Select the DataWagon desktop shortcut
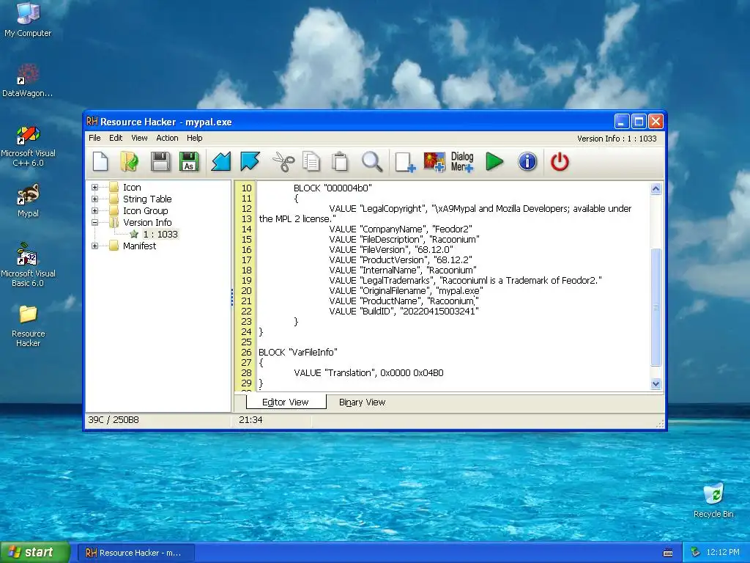 pos(28,80)
